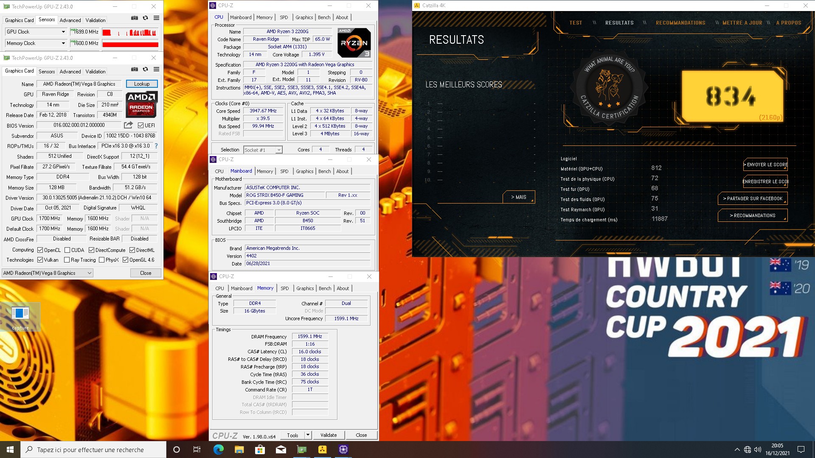Open Microsoft Store from the taskbar
The image size is (815, 458).
260,450
